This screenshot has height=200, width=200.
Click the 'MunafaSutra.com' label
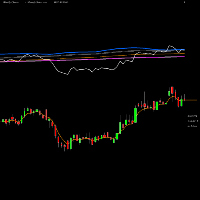coord(37,2)
